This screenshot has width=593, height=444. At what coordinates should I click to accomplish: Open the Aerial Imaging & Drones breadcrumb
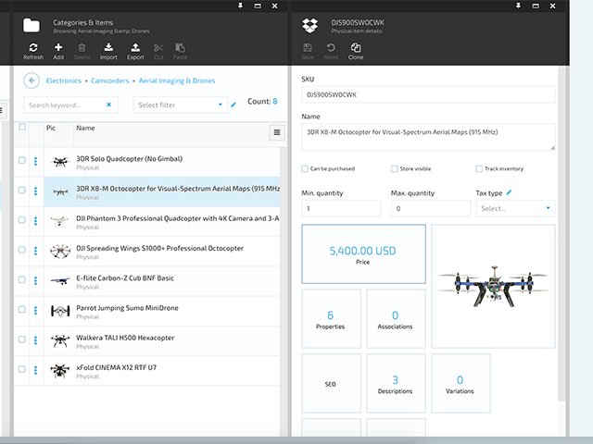177,80
